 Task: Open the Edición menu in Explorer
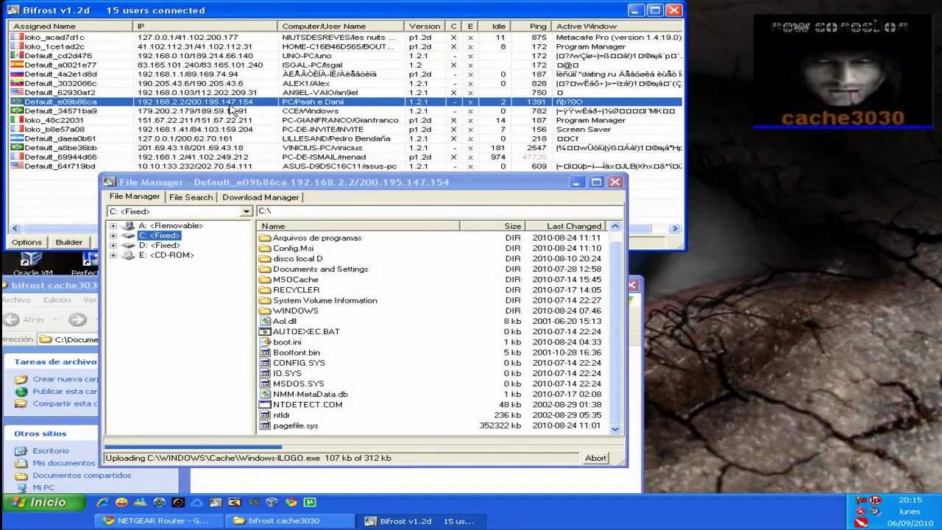click(x=57, y=300)
